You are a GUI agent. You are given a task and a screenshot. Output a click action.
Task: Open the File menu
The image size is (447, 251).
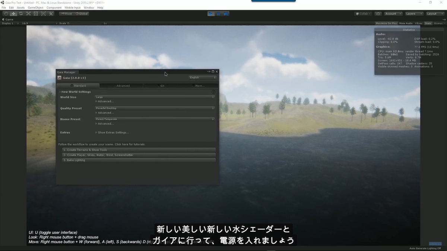tap(4, 8)
